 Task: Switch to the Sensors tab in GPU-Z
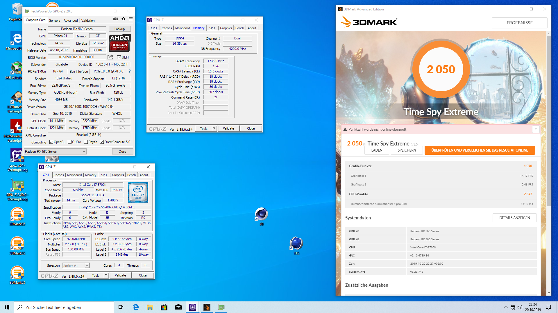(54, 21)
